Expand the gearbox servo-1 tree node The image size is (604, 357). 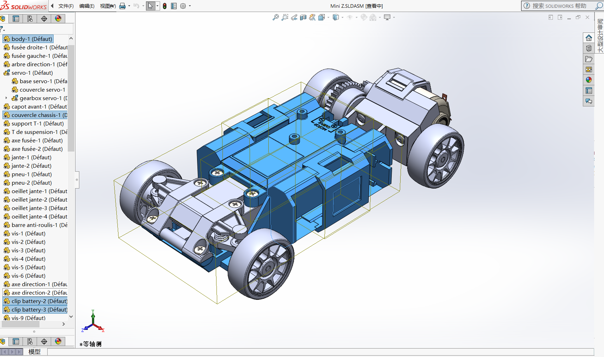6,98
